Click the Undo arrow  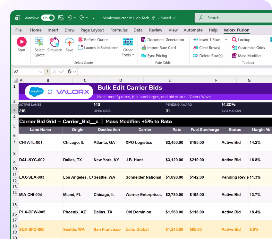pos(70,18)
